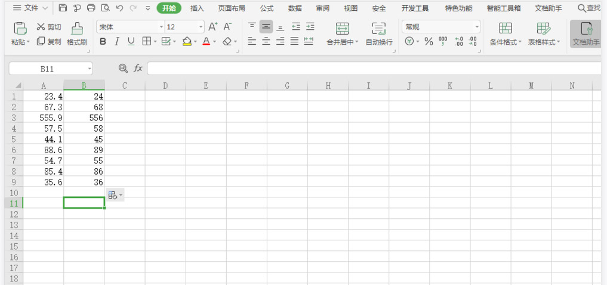Expand the font size dropdown showing 12

(x=200, y=27)
